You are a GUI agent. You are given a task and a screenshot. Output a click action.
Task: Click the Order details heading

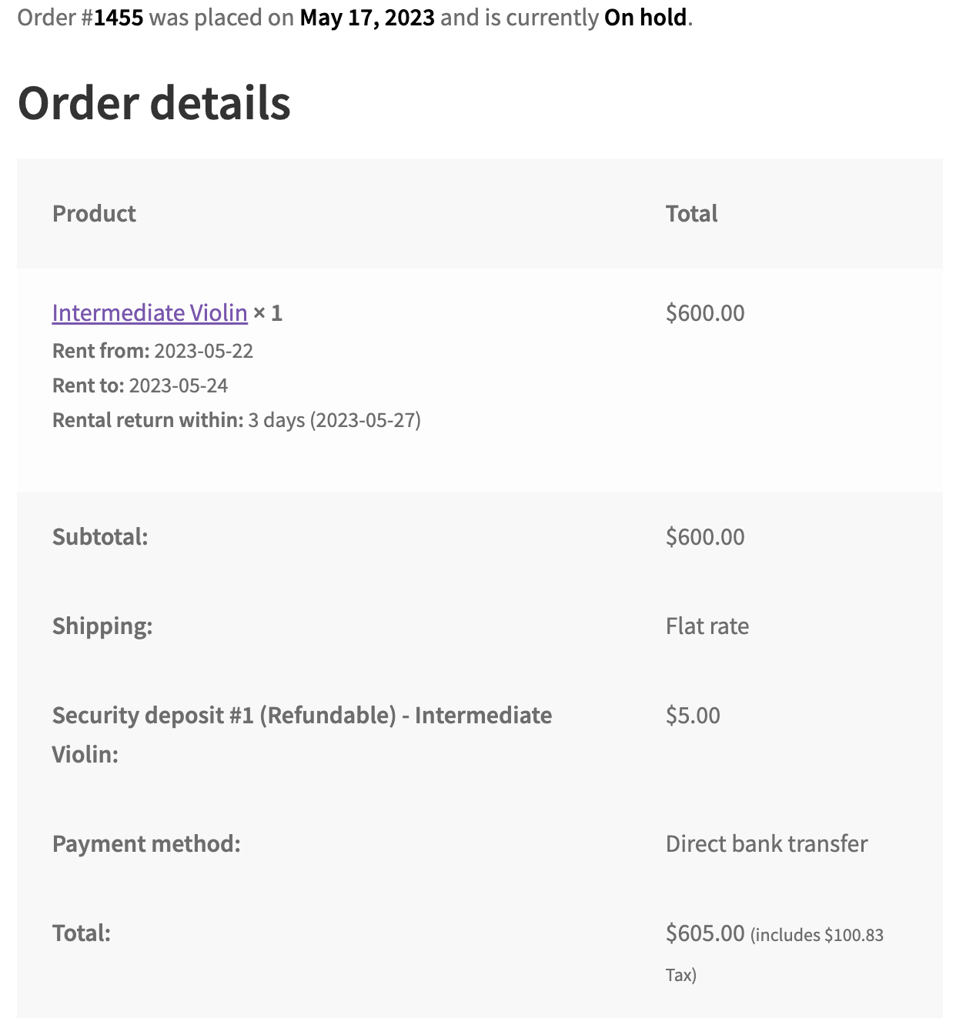[154, 103]
